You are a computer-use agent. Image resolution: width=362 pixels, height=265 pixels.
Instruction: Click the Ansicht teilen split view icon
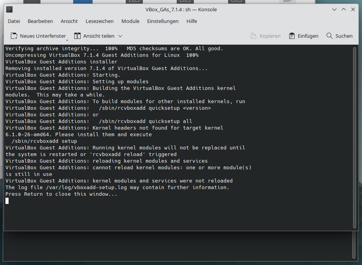[77, 36]
